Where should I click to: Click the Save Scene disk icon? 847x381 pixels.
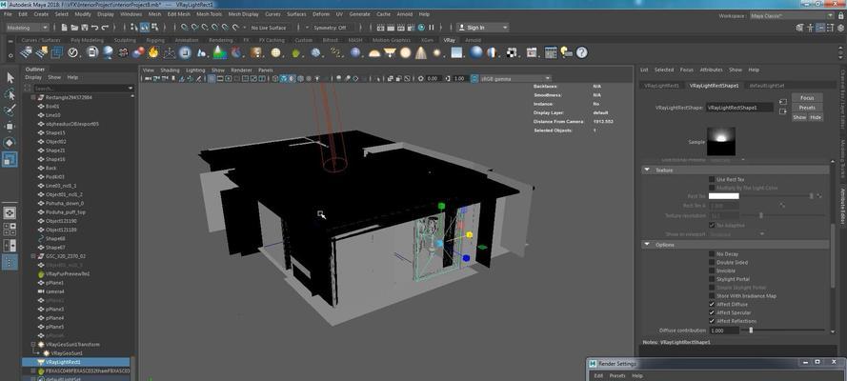point(85,27)
